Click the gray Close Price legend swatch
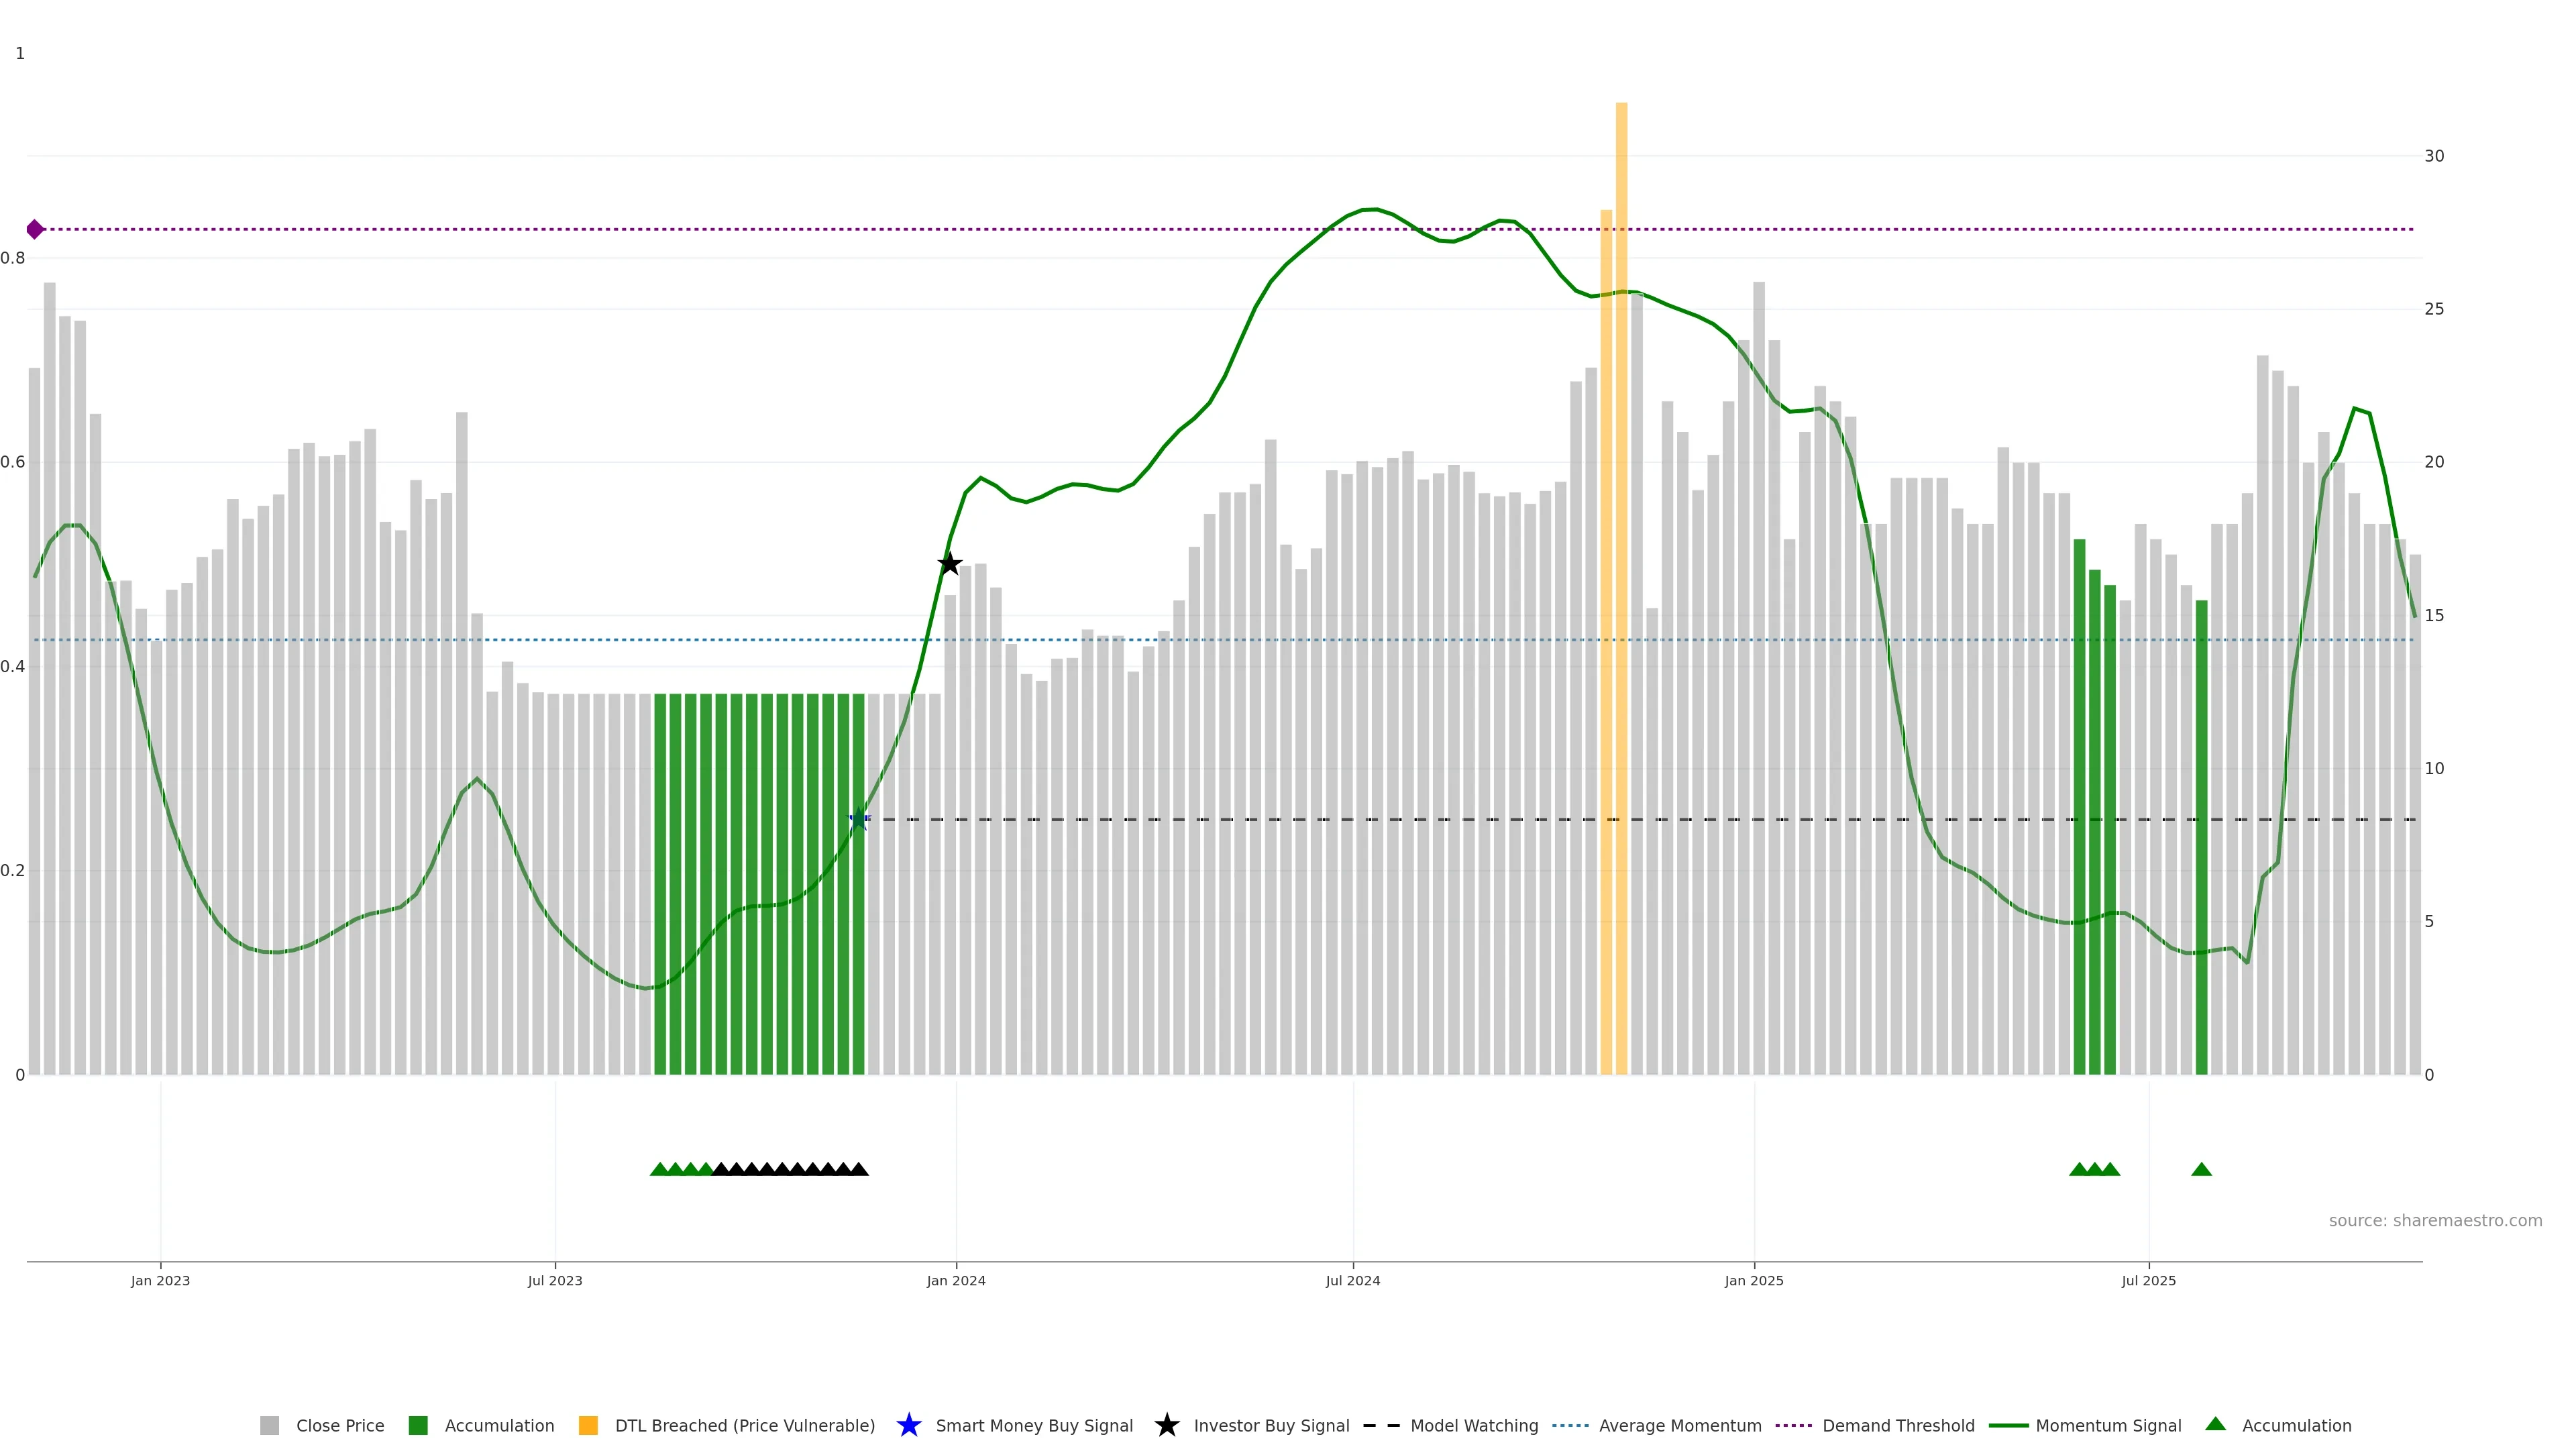The image size is (2576, 1449). point(269,1426)
